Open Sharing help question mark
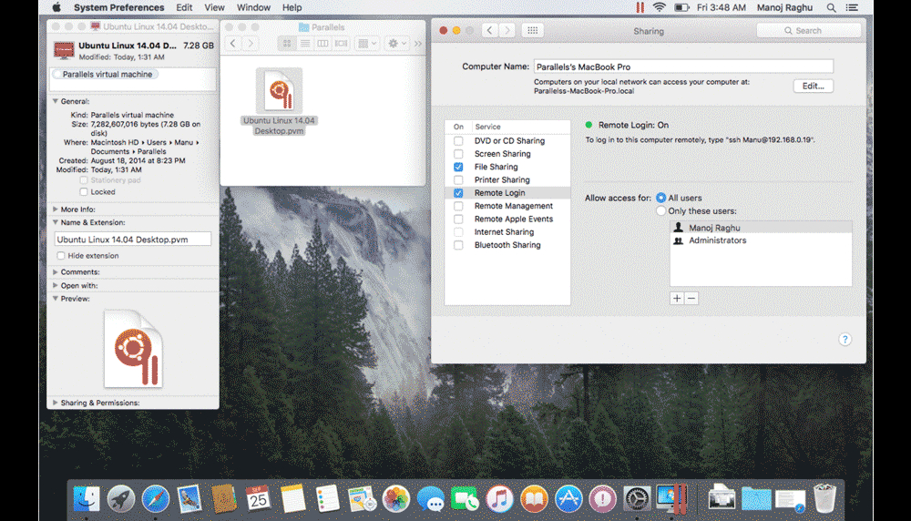Viewport: 911px width, 521px height. [844, 339]
